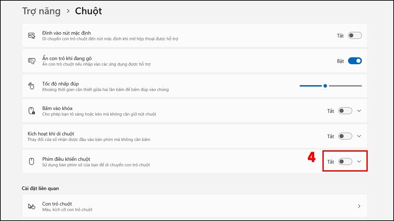The image size is (394, 221).
Task: Click the double-click mouse icon beside Tốc độ nhấp đúp
Action: pyautogui.click(x=31, y=86)
